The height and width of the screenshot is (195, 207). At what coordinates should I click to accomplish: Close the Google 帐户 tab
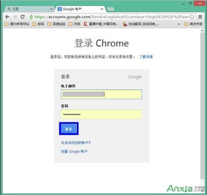[x=102, y=9]
